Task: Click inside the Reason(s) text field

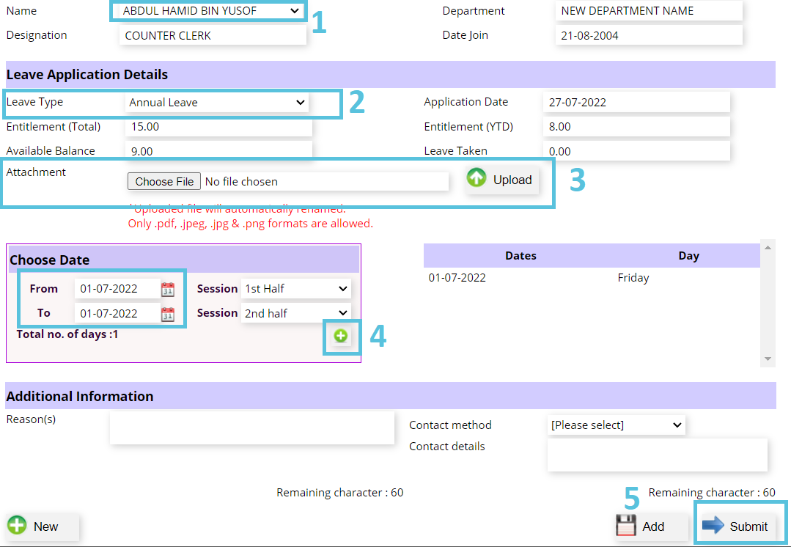Action: [251, 429]
